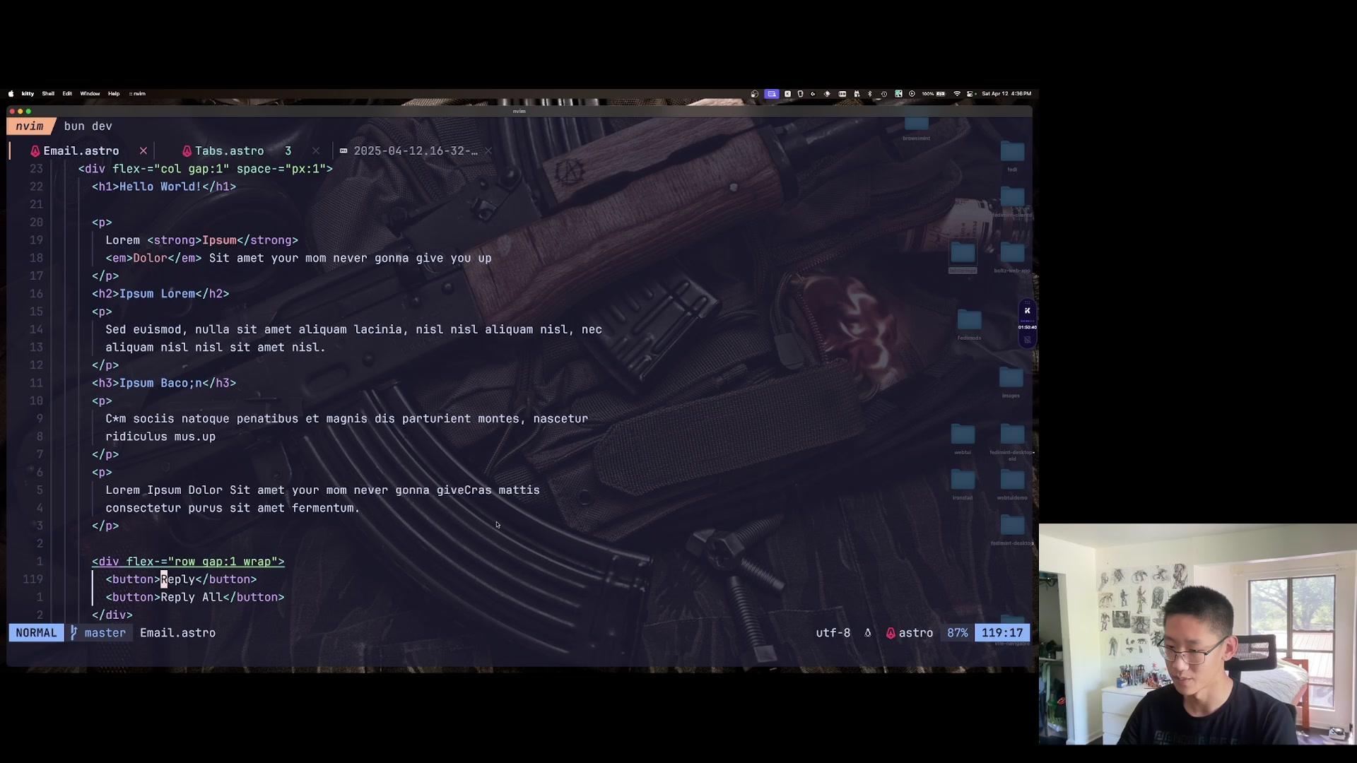The image size is (1357, 763).
Task: Click the play-circle icon in menu bar
Action: (912, 93)
